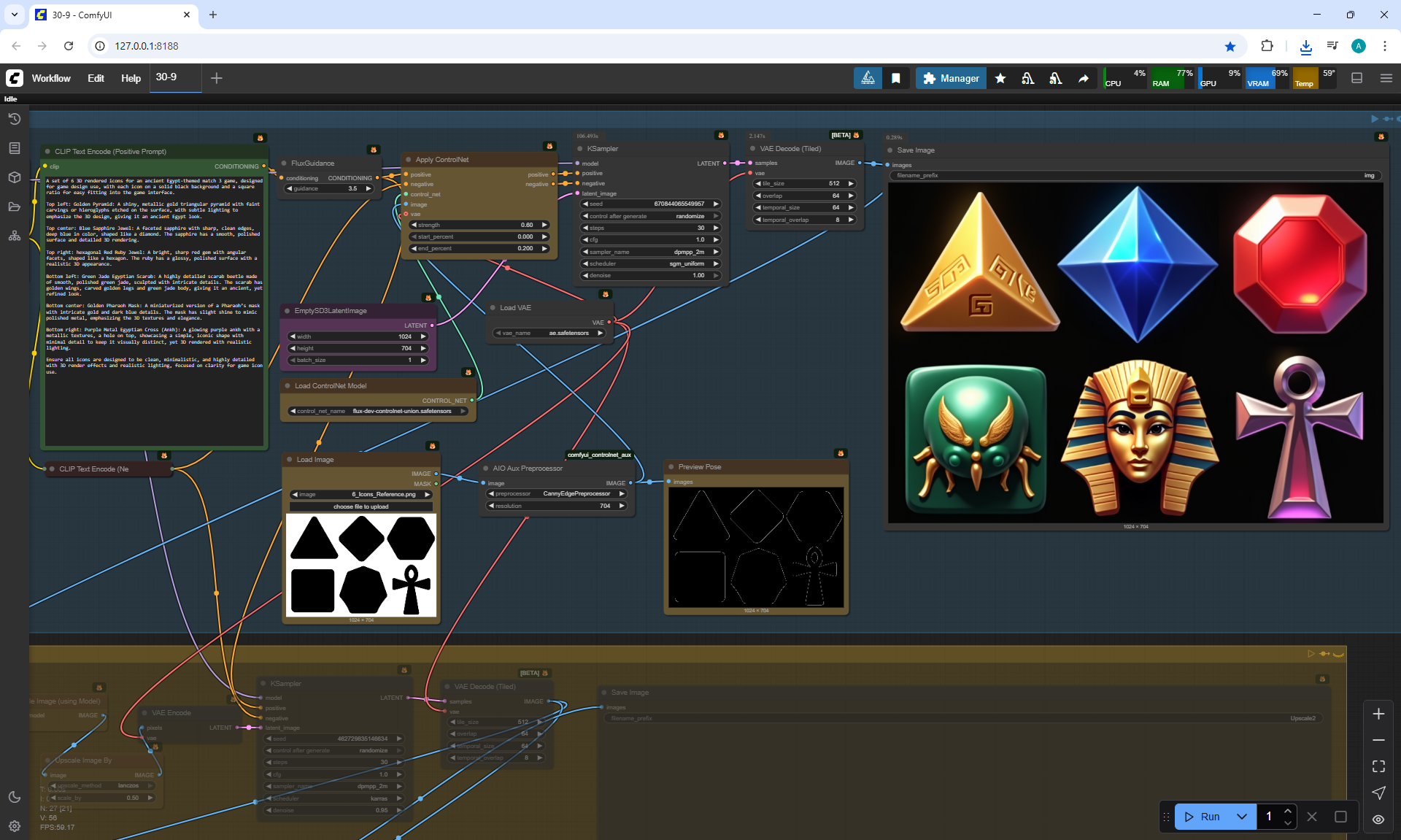Click the fit view canvas icon
This screenshot has height=840, width=1401.
coord(1378,766)
